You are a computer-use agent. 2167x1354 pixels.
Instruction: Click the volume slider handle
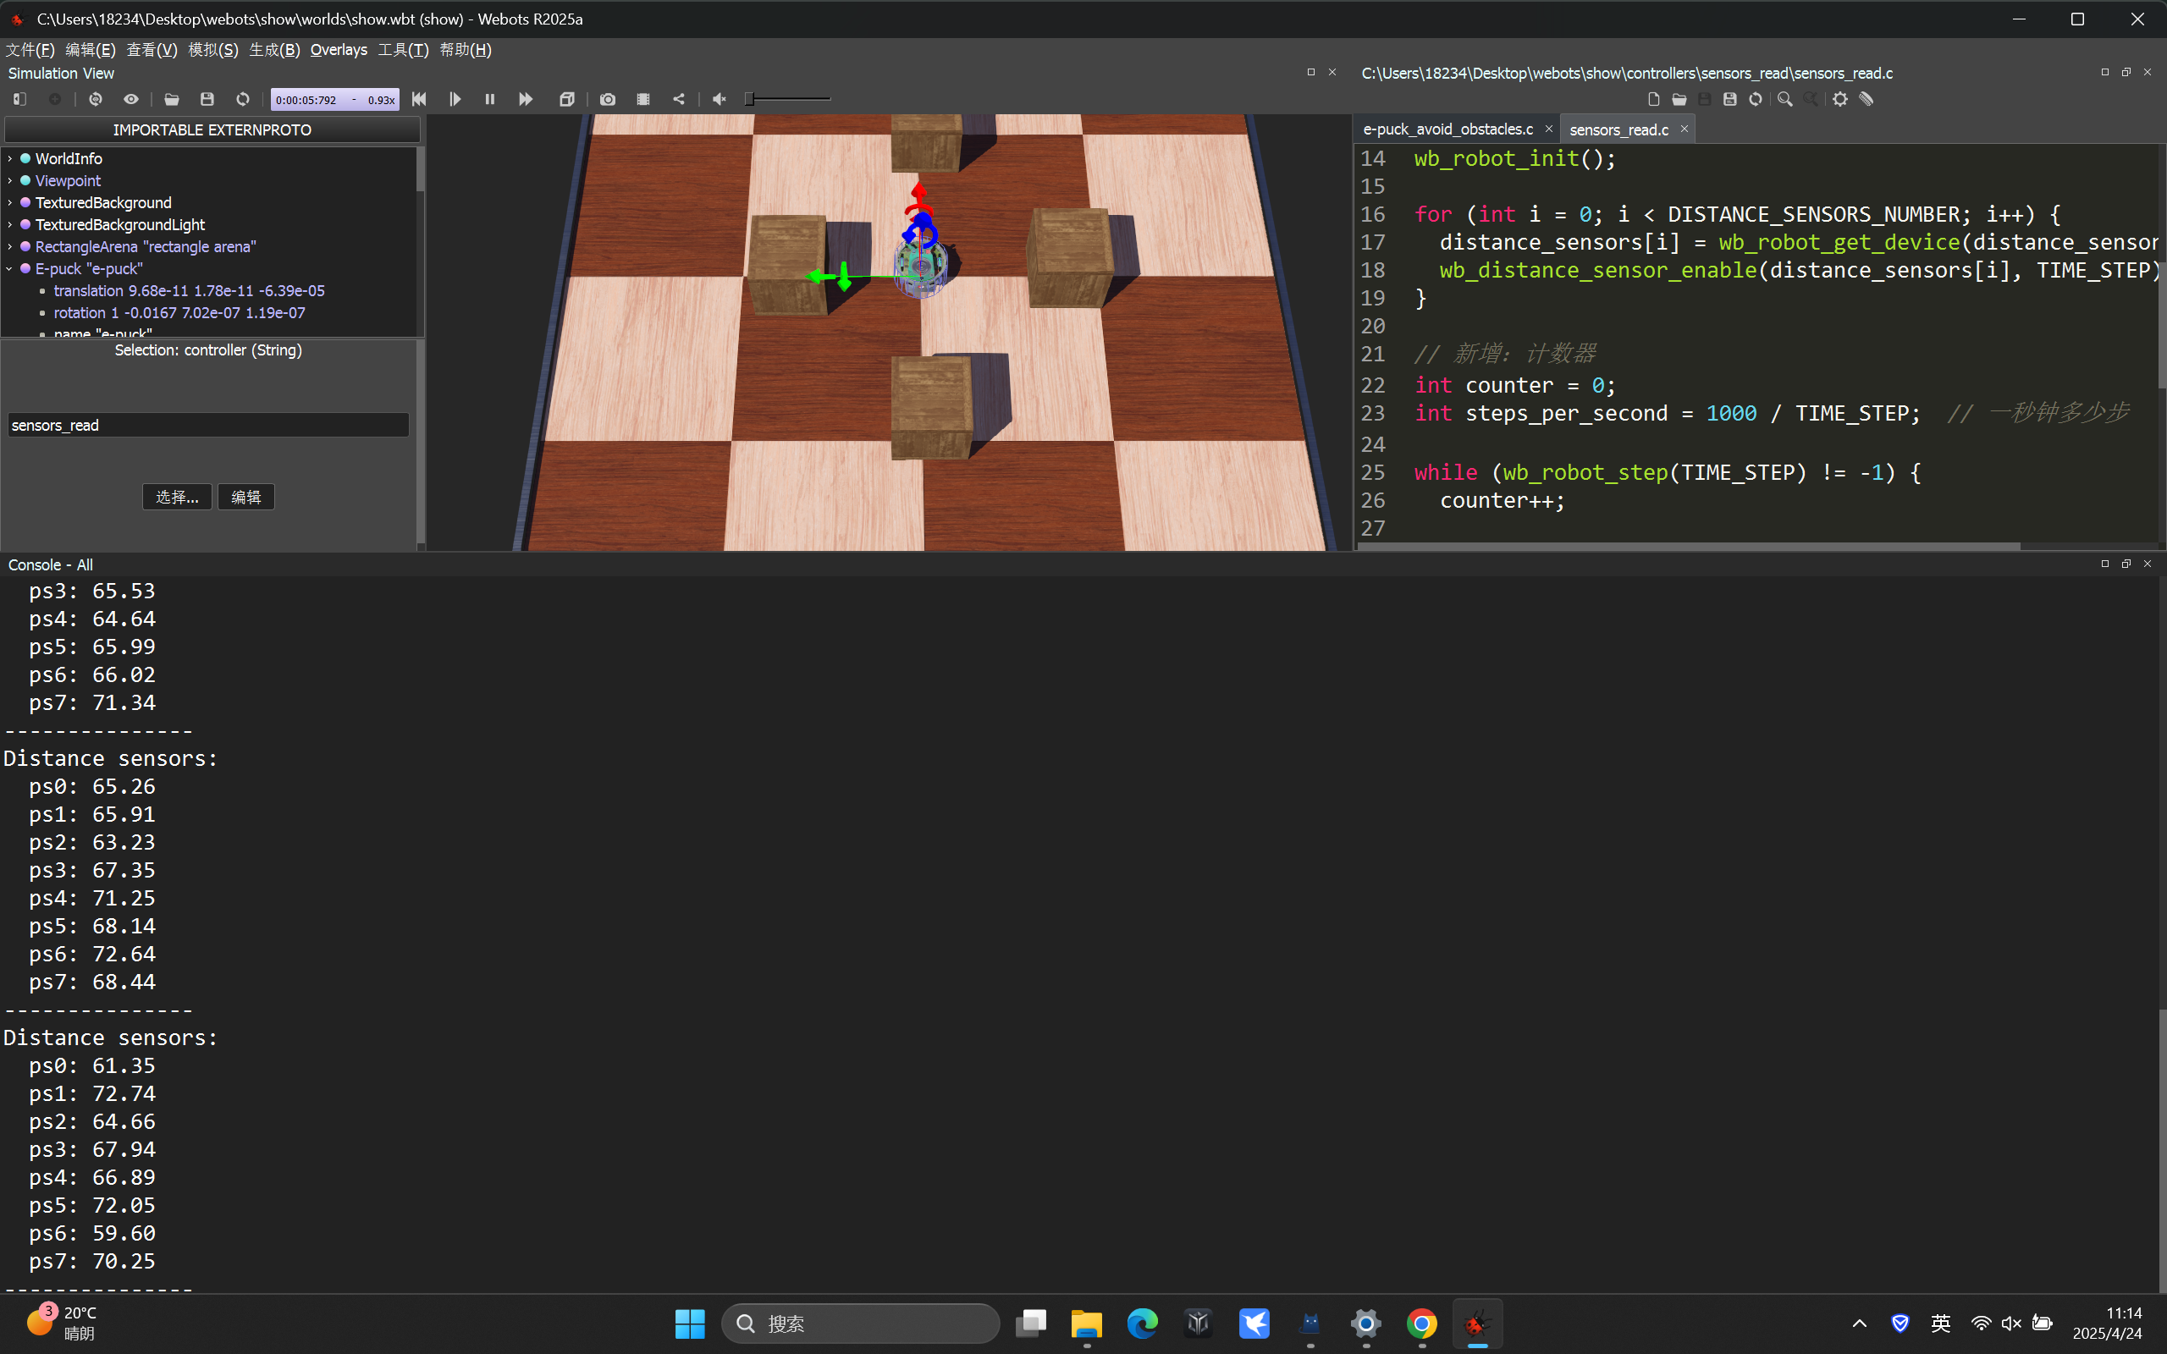pyautogui.click(x=749, y=99)
